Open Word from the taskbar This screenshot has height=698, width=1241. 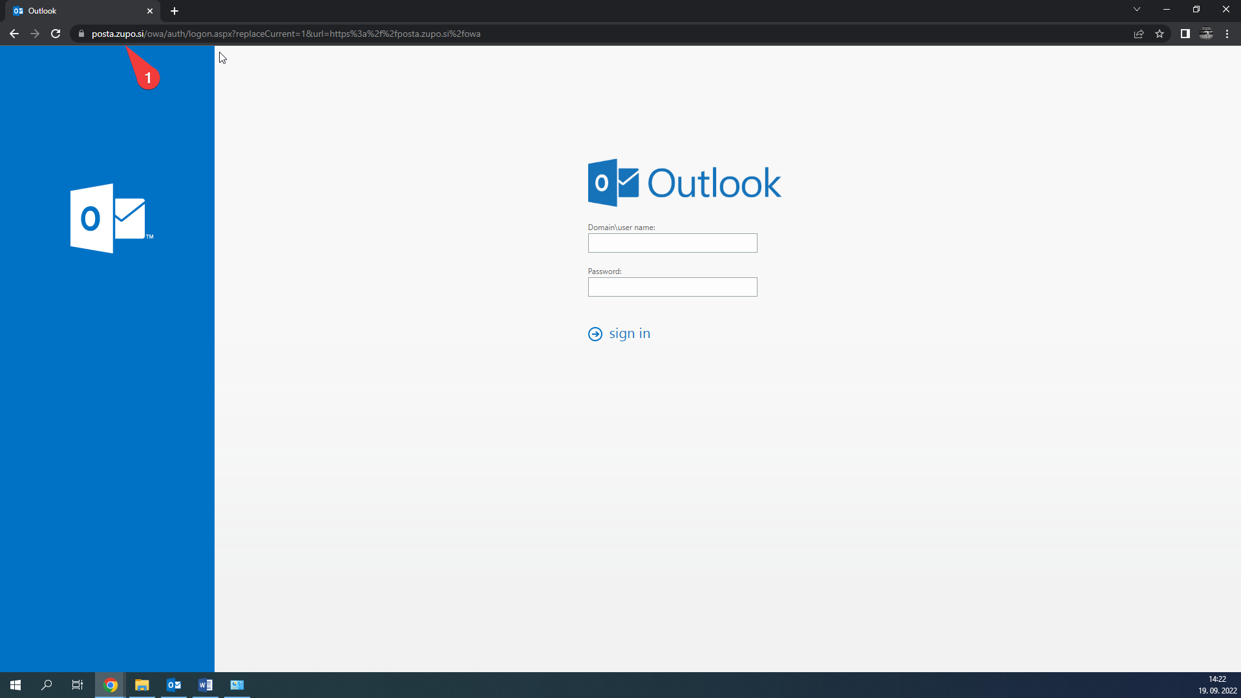coord(206,685)
